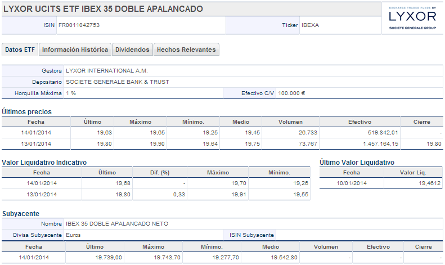Screen dimensions: 445x265
Task: Click Últimos precios date 14/01/2014
Action: coord(36,133)
